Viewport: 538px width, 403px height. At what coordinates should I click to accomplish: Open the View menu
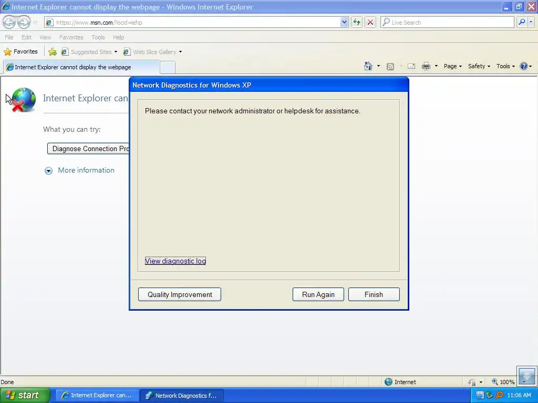click(x=45, y=37)
